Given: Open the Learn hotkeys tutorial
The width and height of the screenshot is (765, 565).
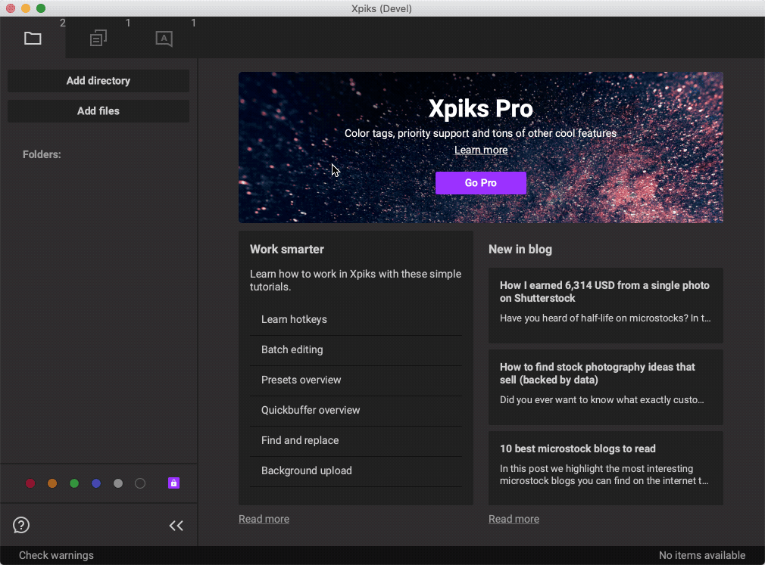Looking at the screenshot, I should (294, 319).
